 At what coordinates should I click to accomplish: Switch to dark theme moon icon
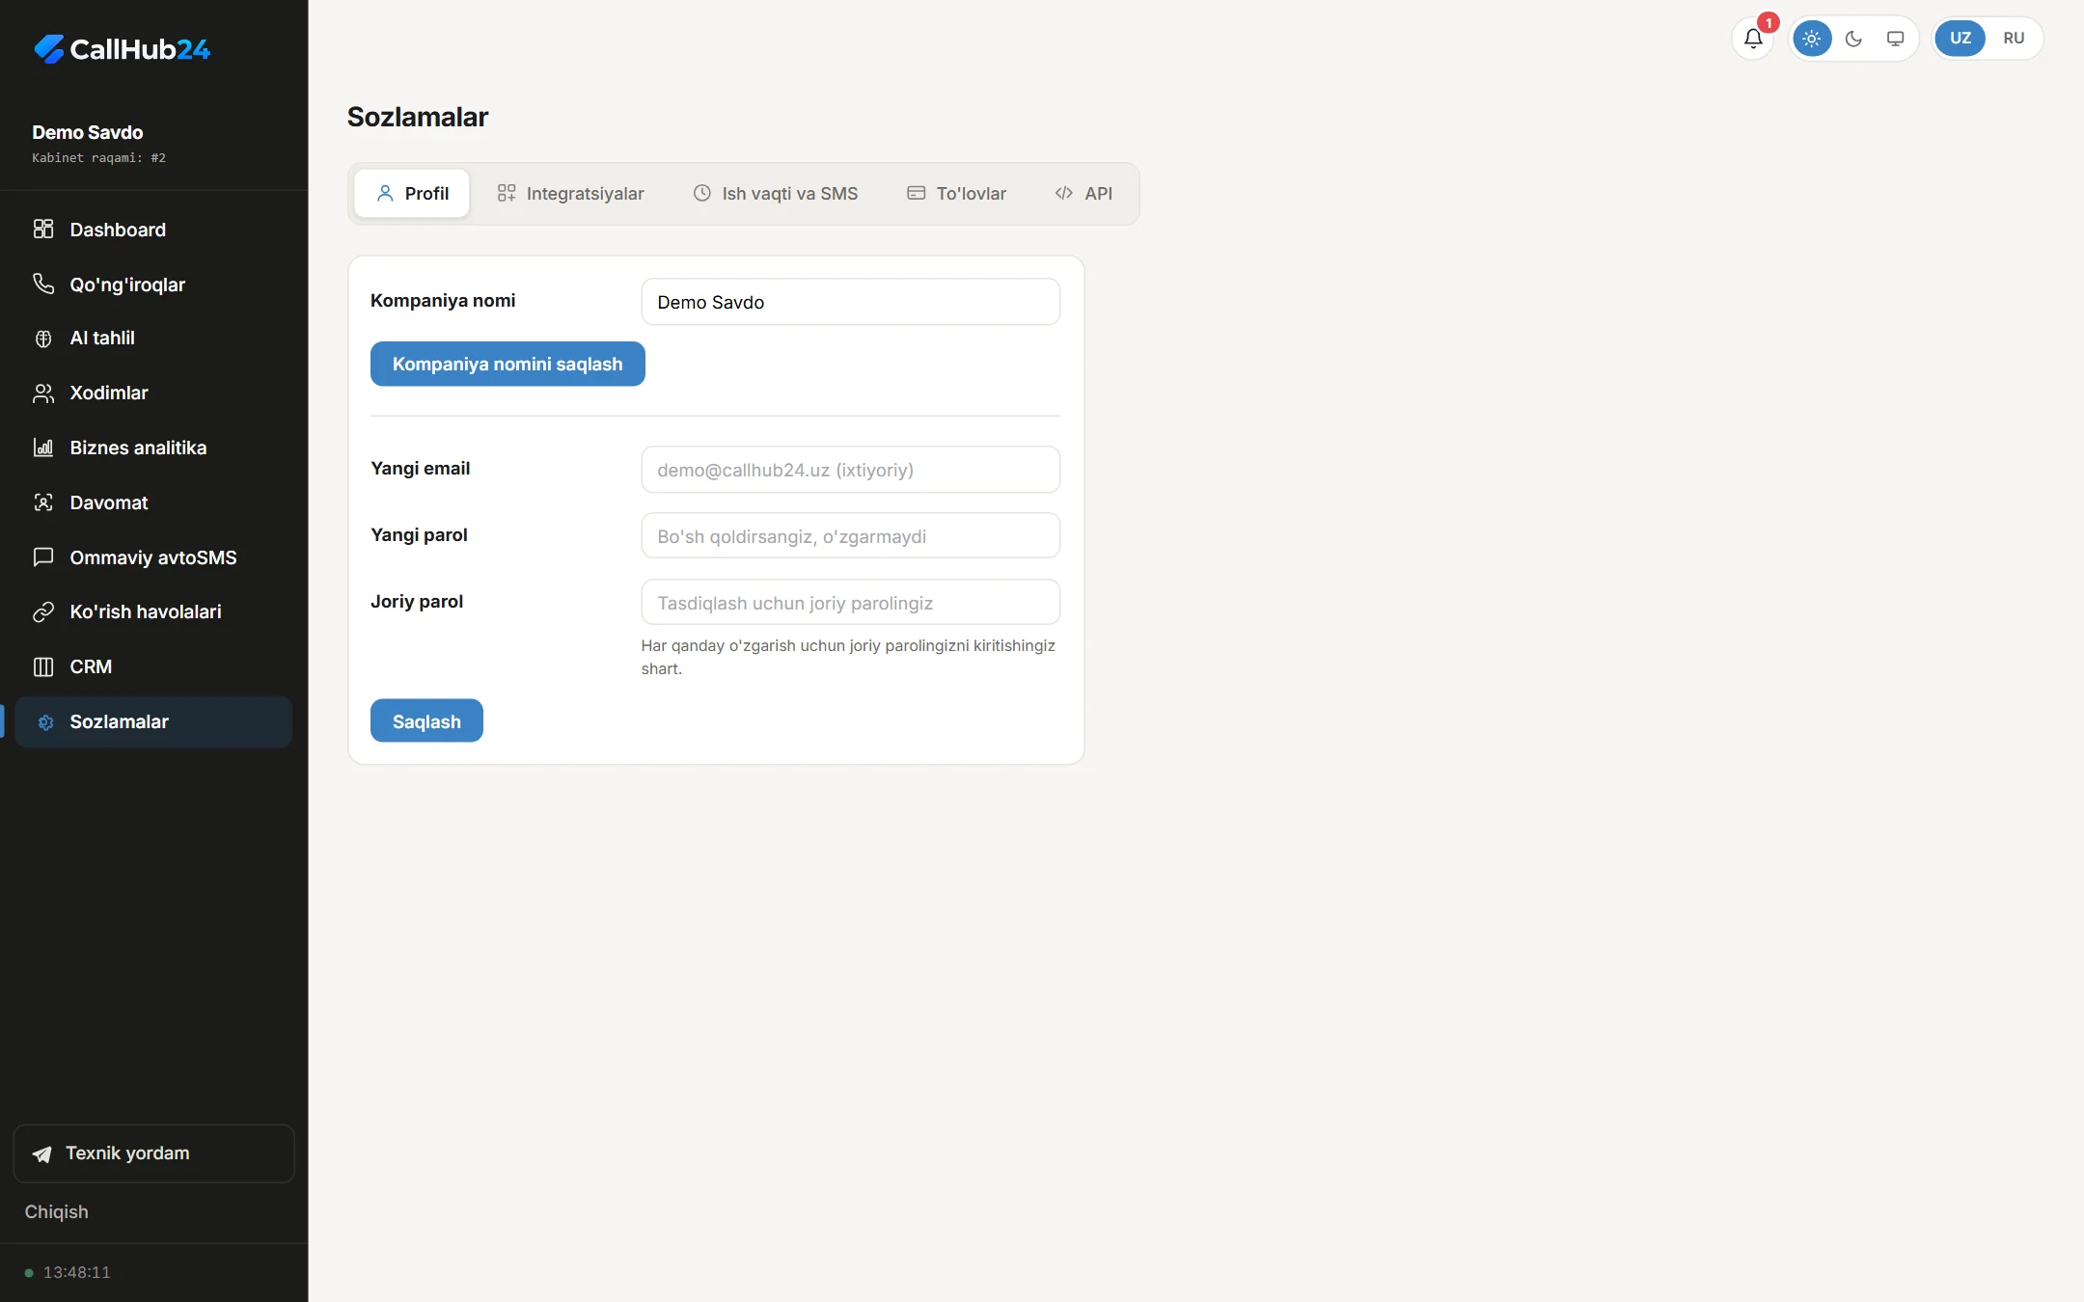[1853, 39]
